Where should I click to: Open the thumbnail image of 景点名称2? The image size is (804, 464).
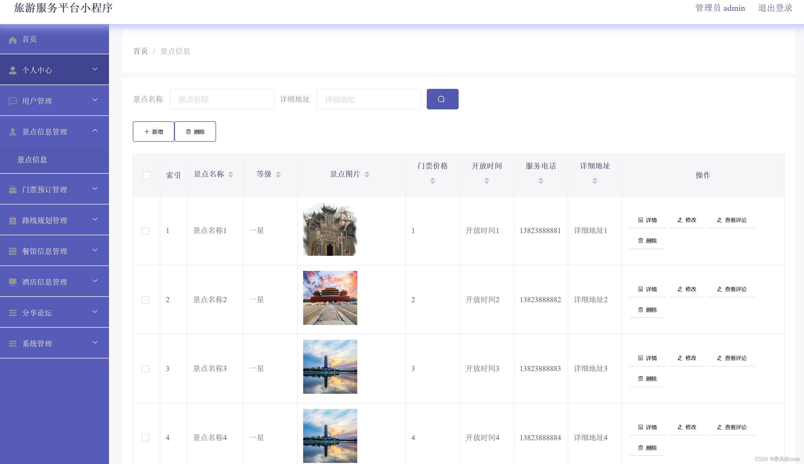[x=330, y=298]
